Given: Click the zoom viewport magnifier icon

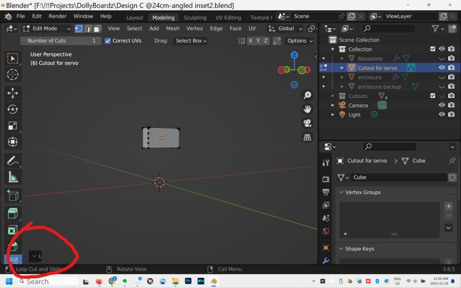Looking at the screenshot, I should [x=307, y=95].
